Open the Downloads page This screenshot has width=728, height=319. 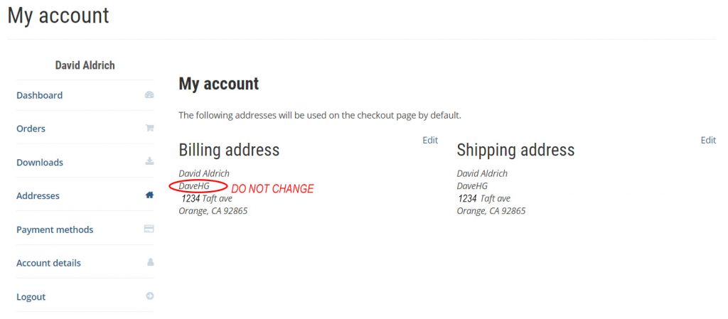click(40, 163)
